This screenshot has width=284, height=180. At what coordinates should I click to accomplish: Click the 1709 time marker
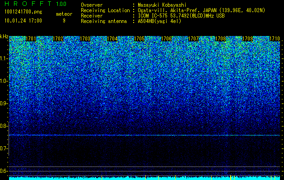[x=247, y=39]
